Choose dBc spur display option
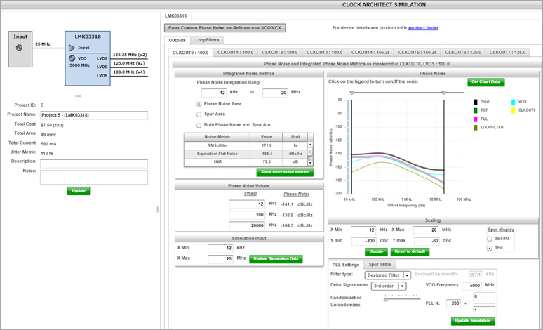Viewport: 543px width, 330px height. pos(489,248)
